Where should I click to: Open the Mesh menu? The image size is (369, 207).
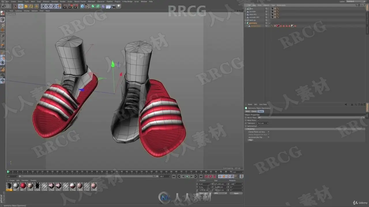point(33,1)
